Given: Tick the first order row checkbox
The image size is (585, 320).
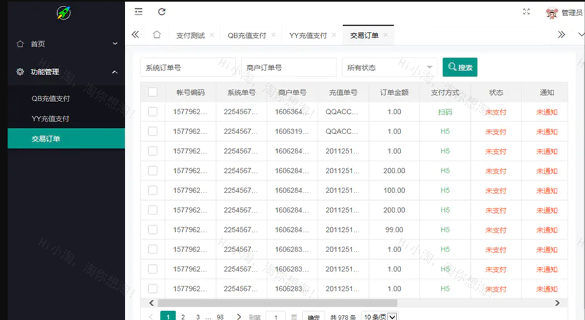Looking at the screenshot, I should (153, 112).
